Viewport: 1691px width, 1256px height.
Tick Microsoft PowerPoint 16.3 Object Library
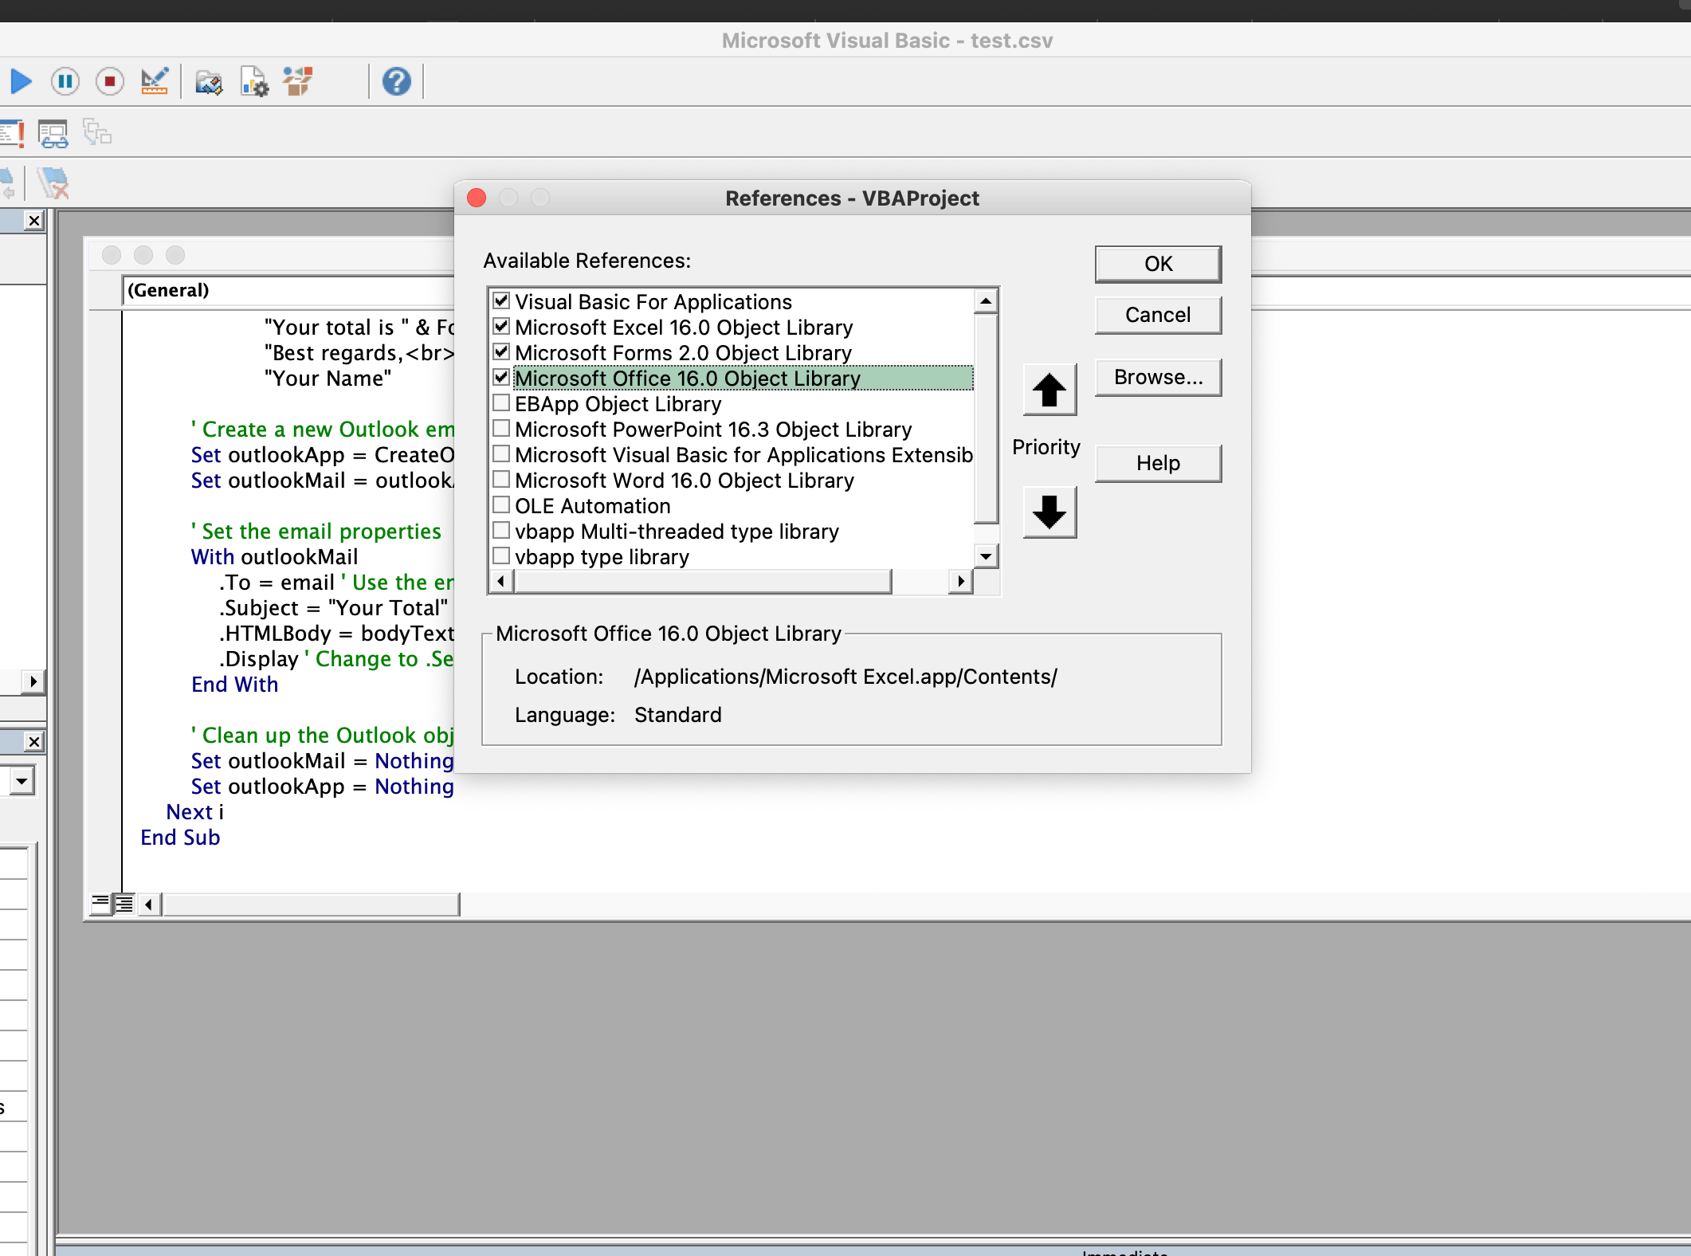click(501, 429)
